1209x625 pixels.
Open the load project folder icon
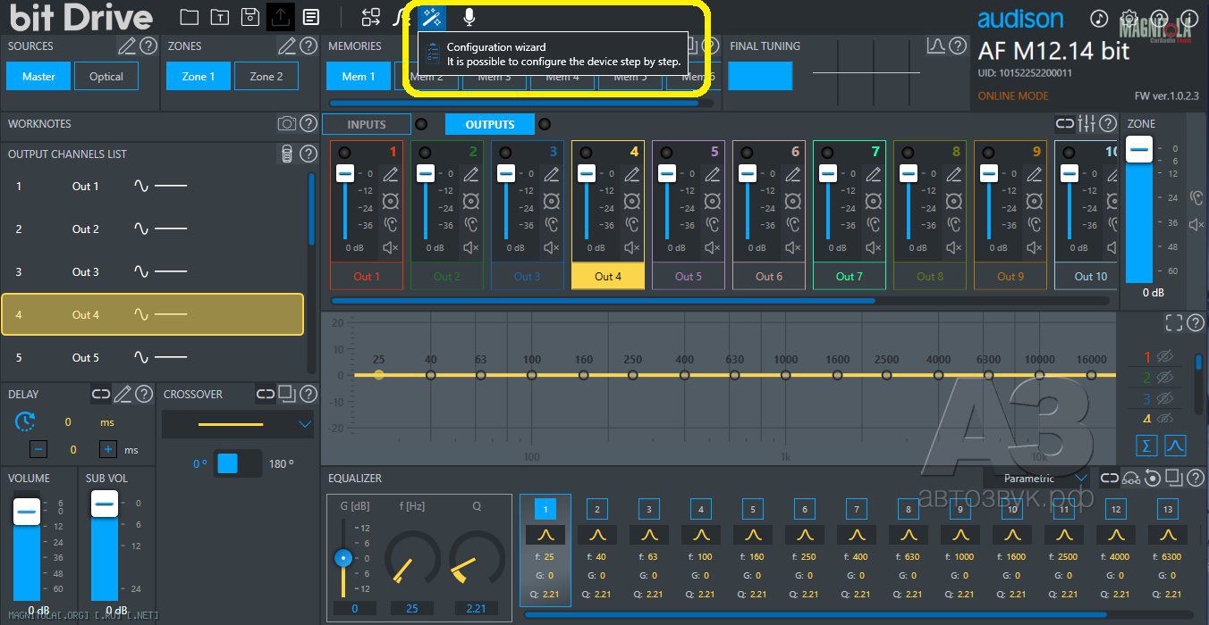189,17
